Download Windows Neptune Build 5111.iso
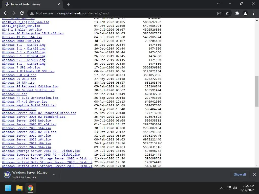Screen dimensions: 259x194 29,105
